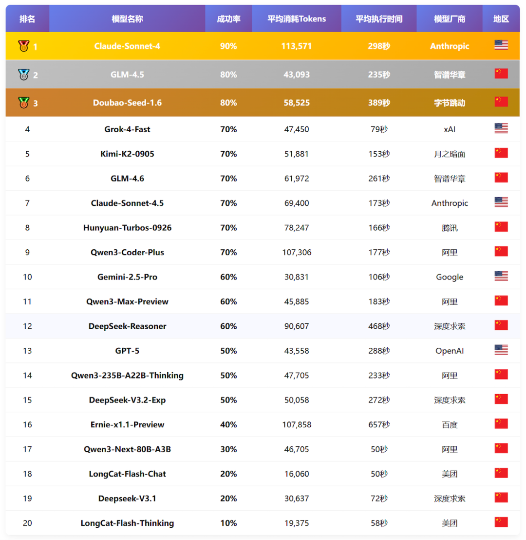Sort by the 平均执行时间 column header
526x540 pixels.
pyautogui.click(x=379, y=19)
